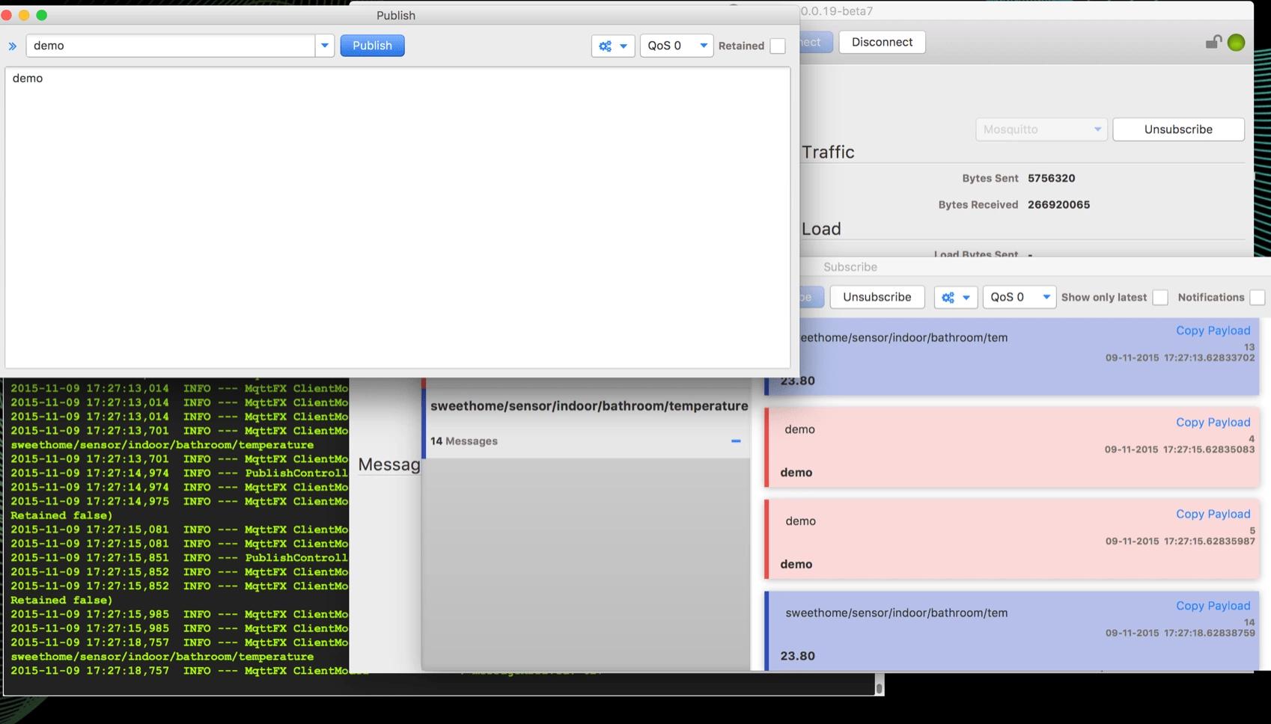Viewport: 1271px width, 724px height.
Task: Click the yellow minimize button of the Publish window
Action: (x=24, y=15)
